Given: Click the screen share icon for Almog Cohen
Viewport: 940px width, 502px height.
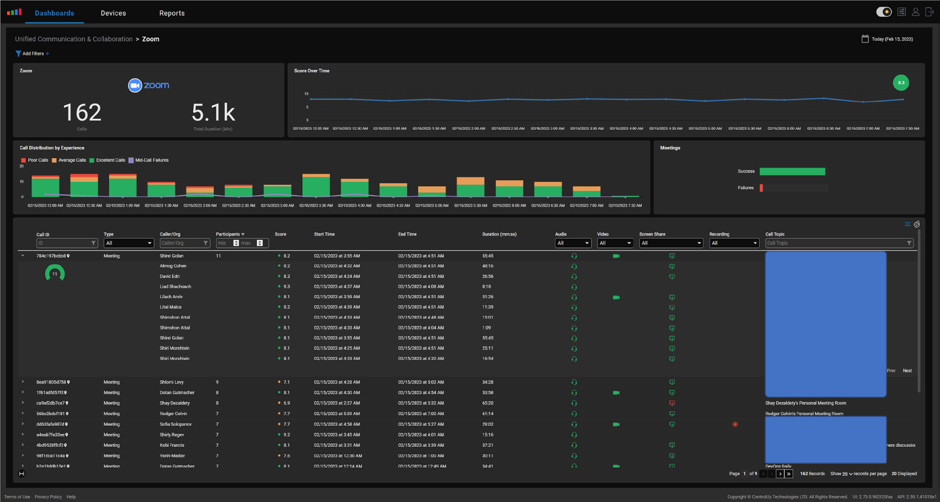Looking at the screenshot, I should [x=672, y=266].
